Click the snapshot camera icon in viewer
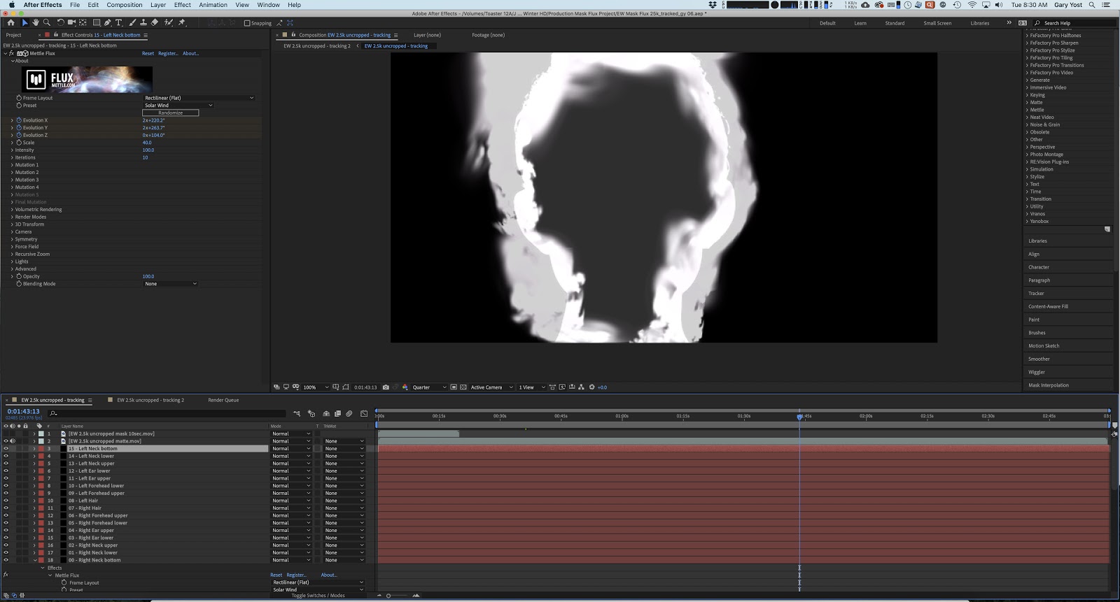The height and width of the screenshot is (602, 1120). [386, 387]
